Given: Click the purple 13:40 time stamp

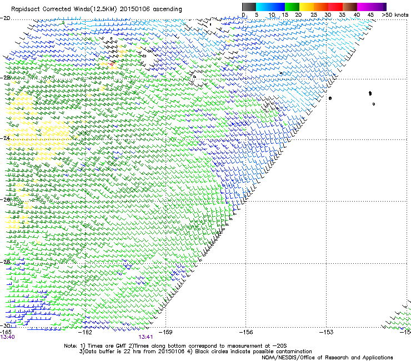Looking at the screenshot, I should tap(7, 337).
